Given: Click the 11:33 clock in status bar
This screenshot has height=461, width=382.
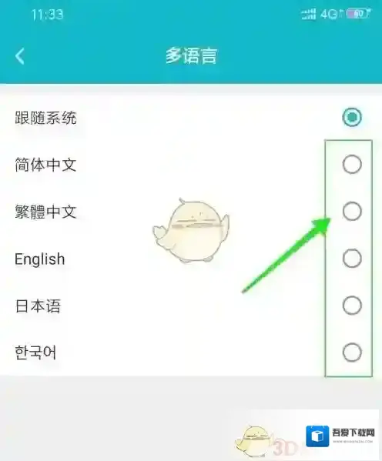Looking at the screenshot, I should [47, 15].
